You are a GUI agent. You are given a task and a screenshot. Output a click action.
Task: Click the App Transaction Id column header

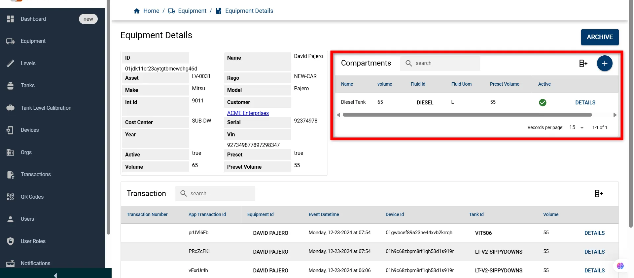click(207, 214)
